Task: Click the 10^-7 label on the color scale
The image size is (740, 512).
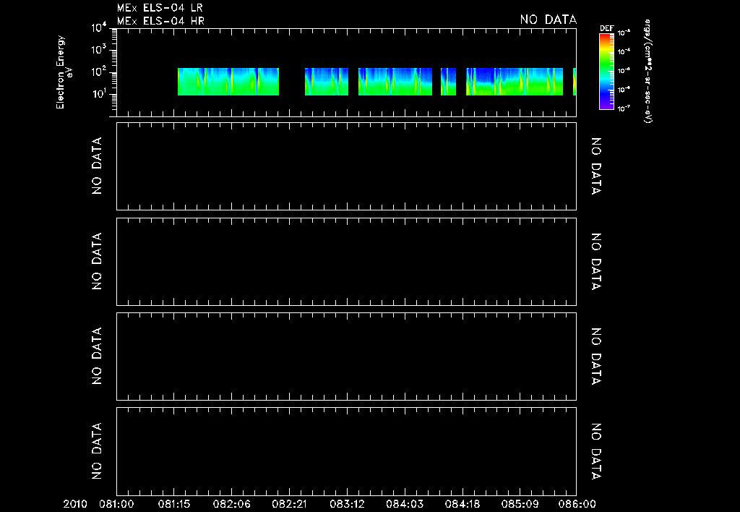Action: pyautogui.click(x=624, y=108)
